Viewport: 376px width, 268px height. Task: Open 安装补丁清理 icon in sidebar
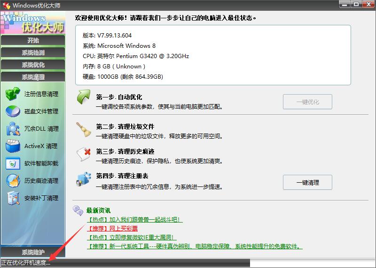(x=13, y=198)
